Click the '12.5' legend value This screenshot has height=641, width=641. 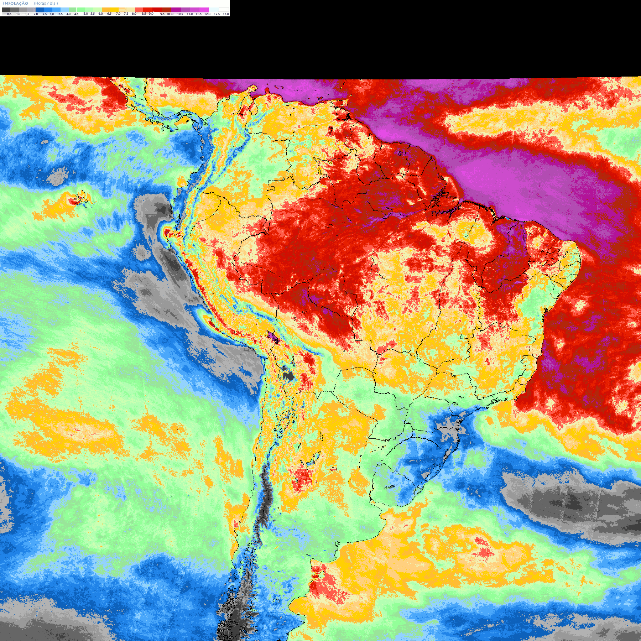click(x=217, y=14)
